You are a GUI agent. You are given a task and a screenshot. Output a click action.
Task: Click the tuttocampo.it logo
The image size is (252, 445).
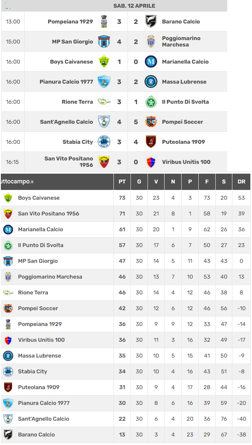pos(17,182)
